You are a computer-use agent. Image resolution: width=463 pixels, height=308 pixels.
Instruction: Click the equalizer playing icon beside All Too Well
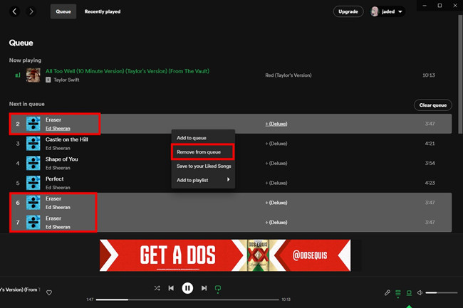point(18,75)
